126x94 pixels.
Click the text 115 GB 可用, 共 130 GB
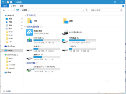point(79,51)
